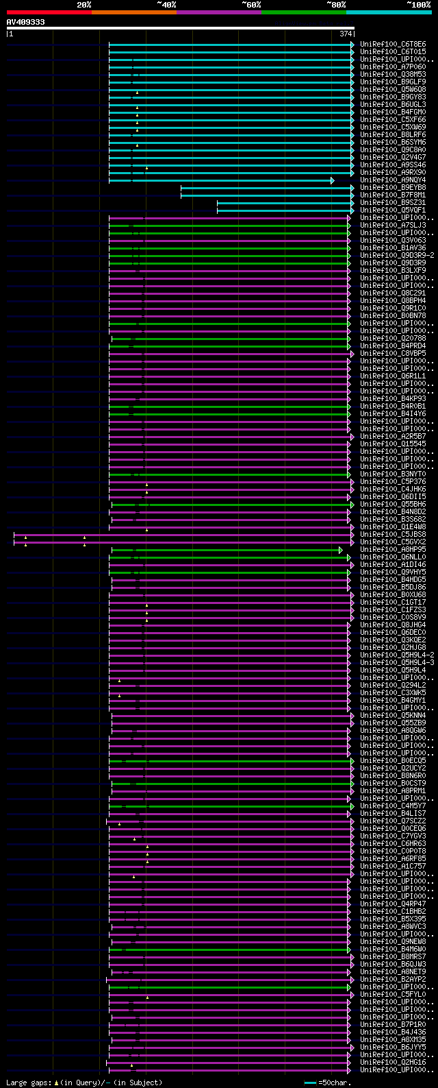
Task: Click the UniRef100_Q2V4G7 entry
Action: [393, 158]
